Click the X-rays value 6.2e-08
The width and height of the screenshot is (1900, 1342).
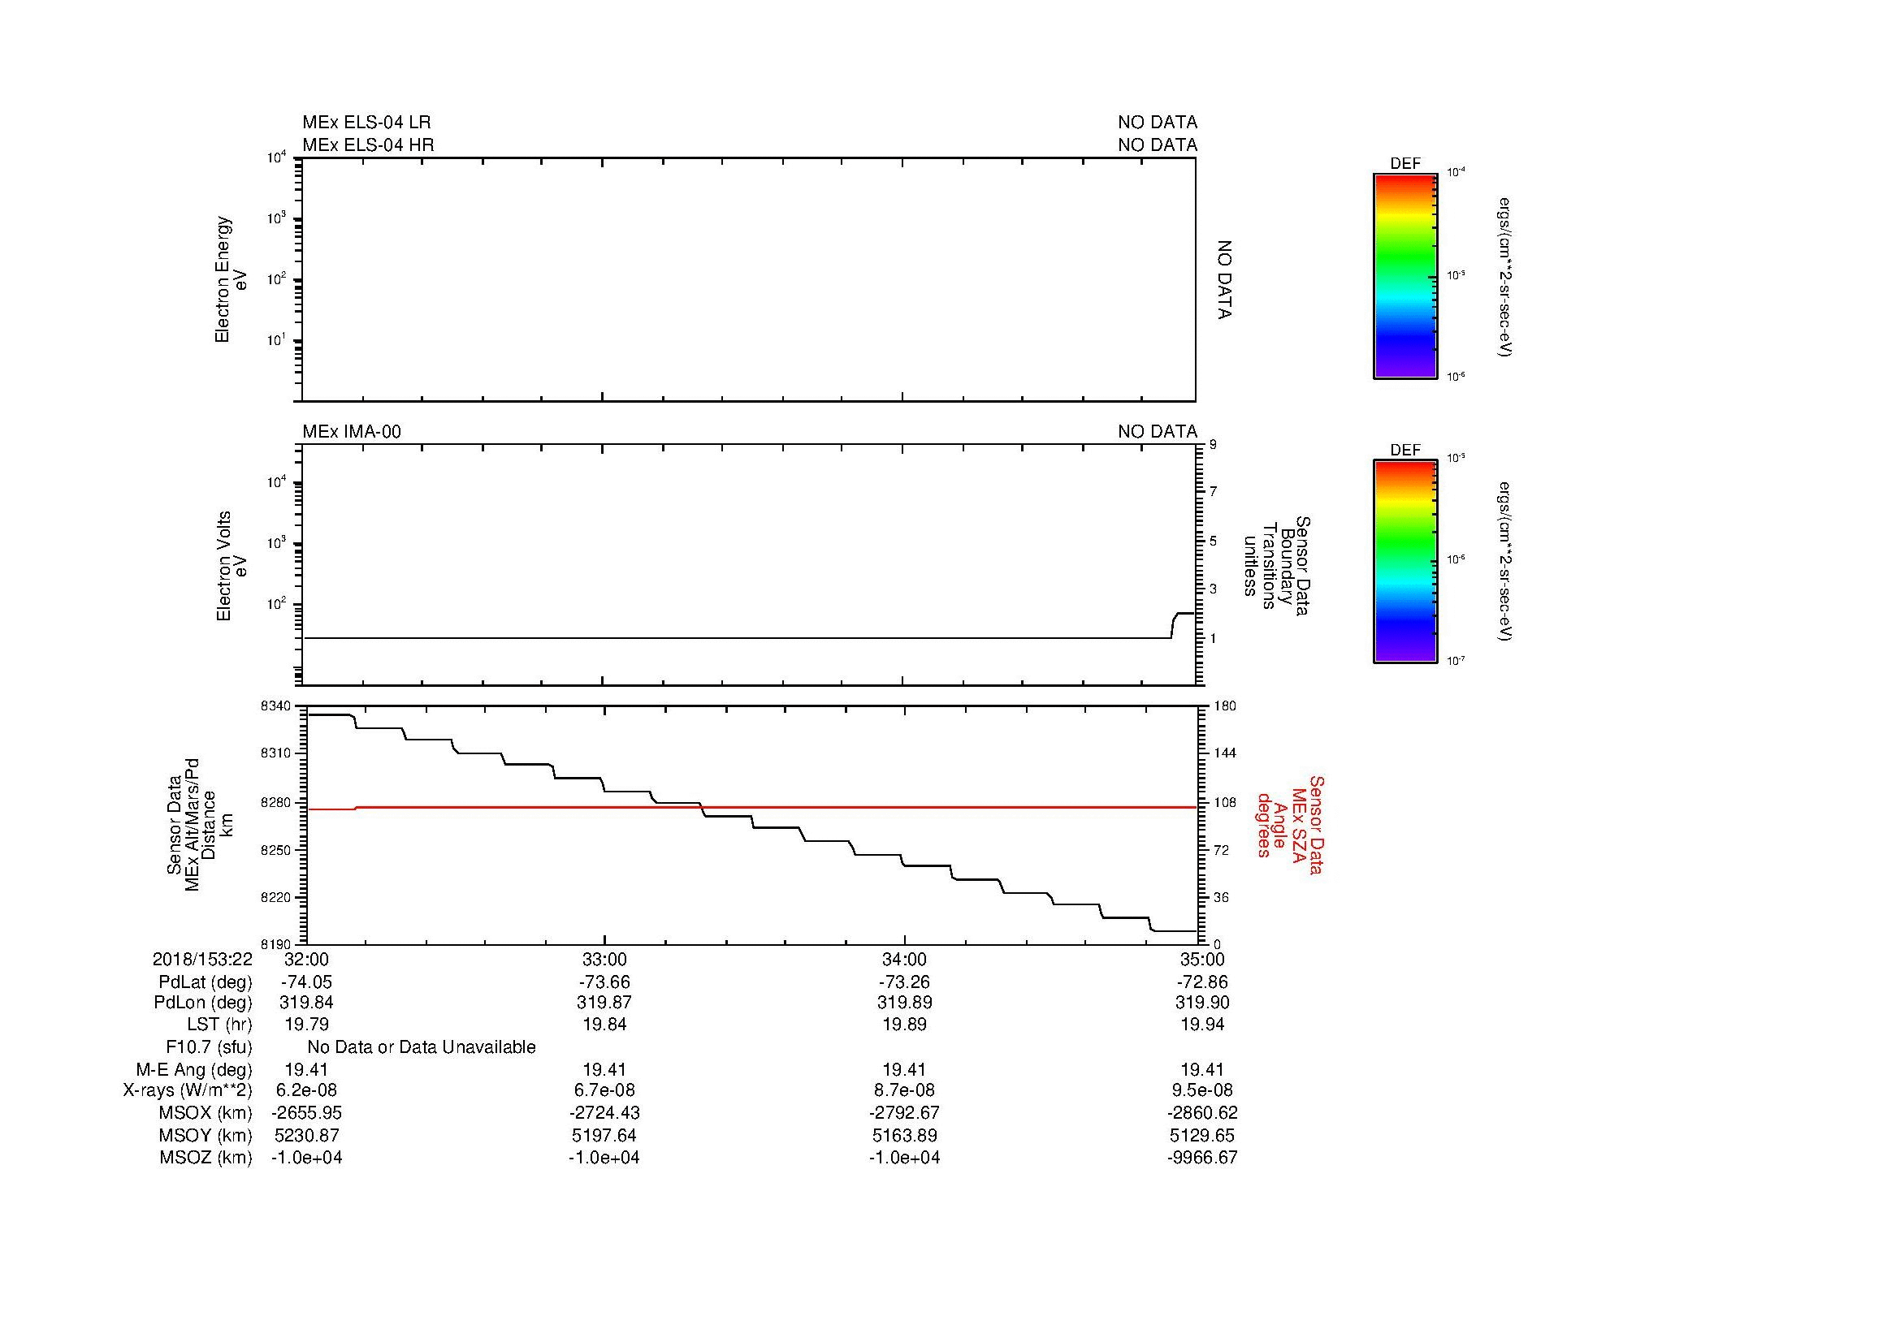click(x=306, y=1090)
